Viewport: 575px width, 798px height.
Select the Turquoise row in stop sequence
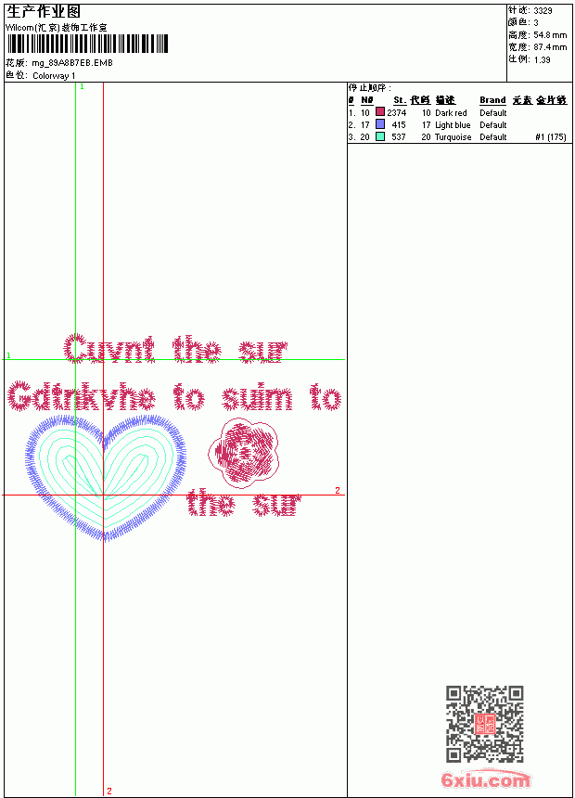(457, 137)
